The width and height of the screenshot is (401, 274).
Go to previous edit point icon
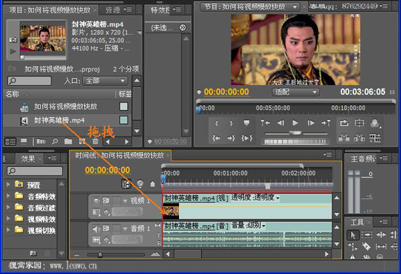265,123
